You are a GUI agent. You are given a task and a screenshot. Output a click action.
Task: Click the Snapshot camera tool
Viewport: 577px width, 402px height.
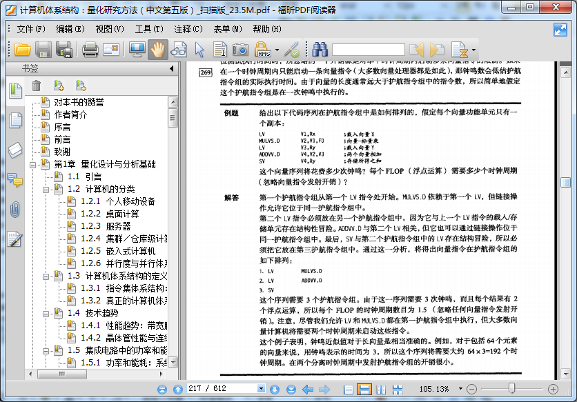pos(240,50)
